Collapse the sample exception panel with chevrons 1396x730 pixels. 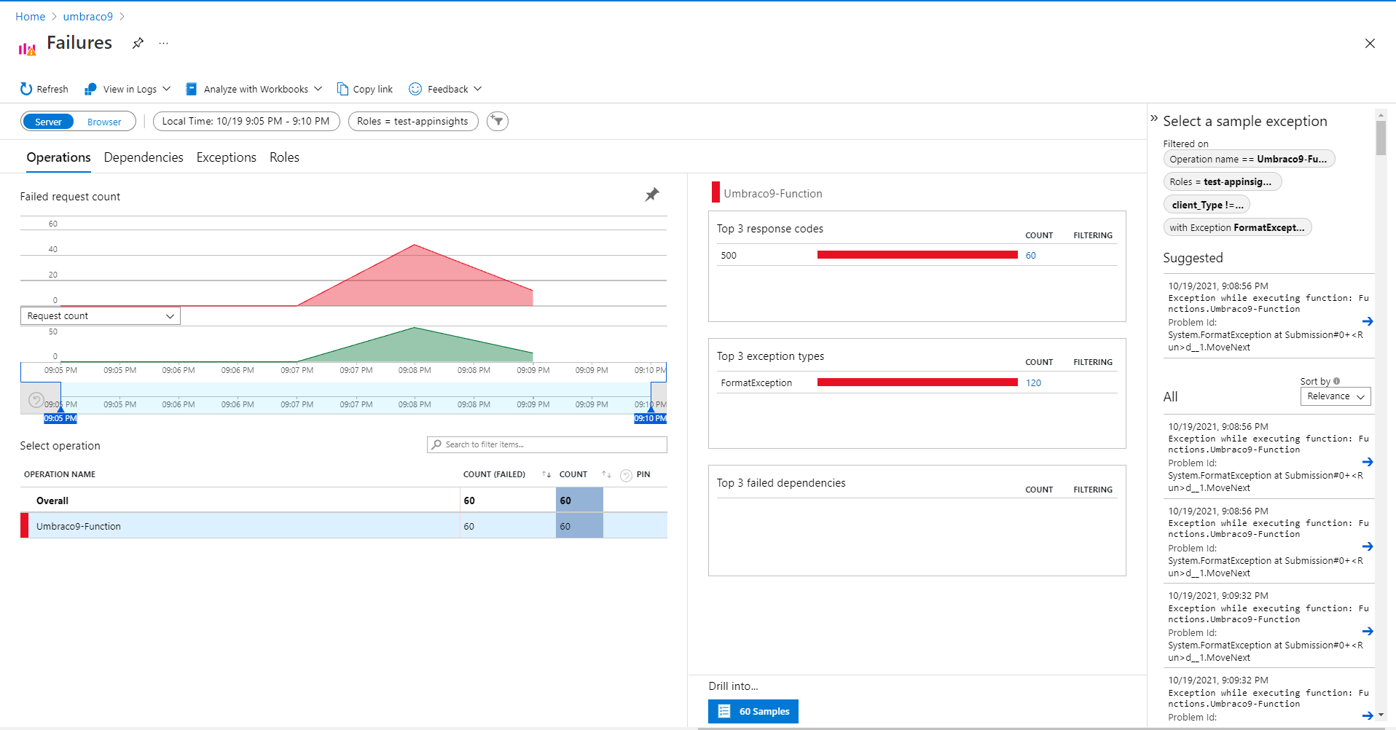click(x=1154, y=118)
